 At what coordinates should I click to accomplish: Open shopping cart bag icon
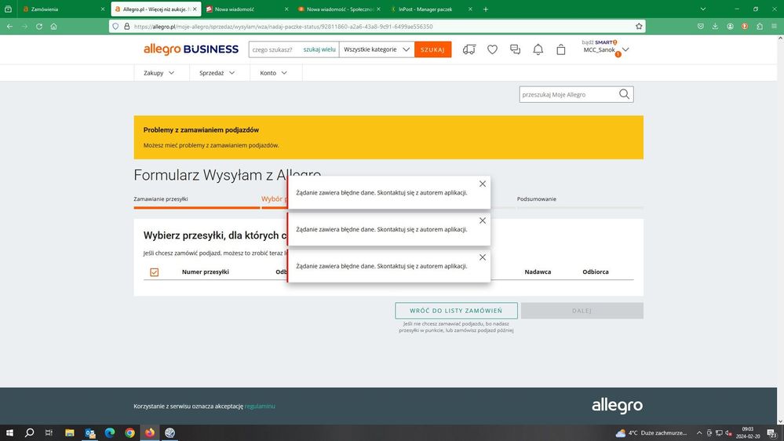point(561,49)
